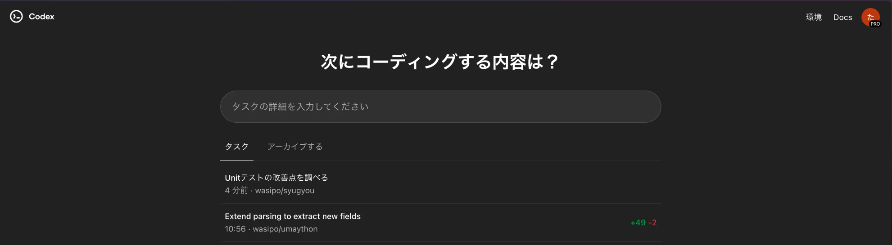Click the green +49 additions count
The height and width of the screenshot is (245, 892).
tap(638, 223)
